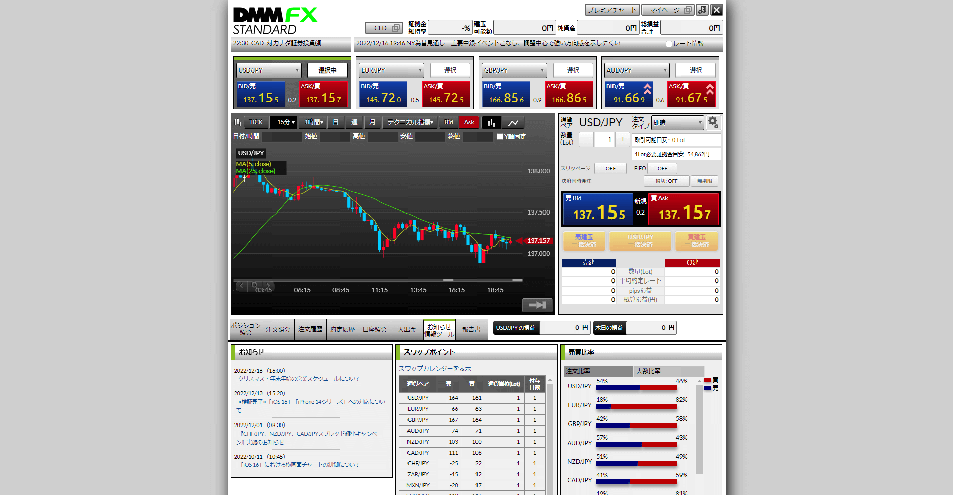Open the EUR/JPY currency pair dropdown
This screenshot has height=495, width=953.
391,70
